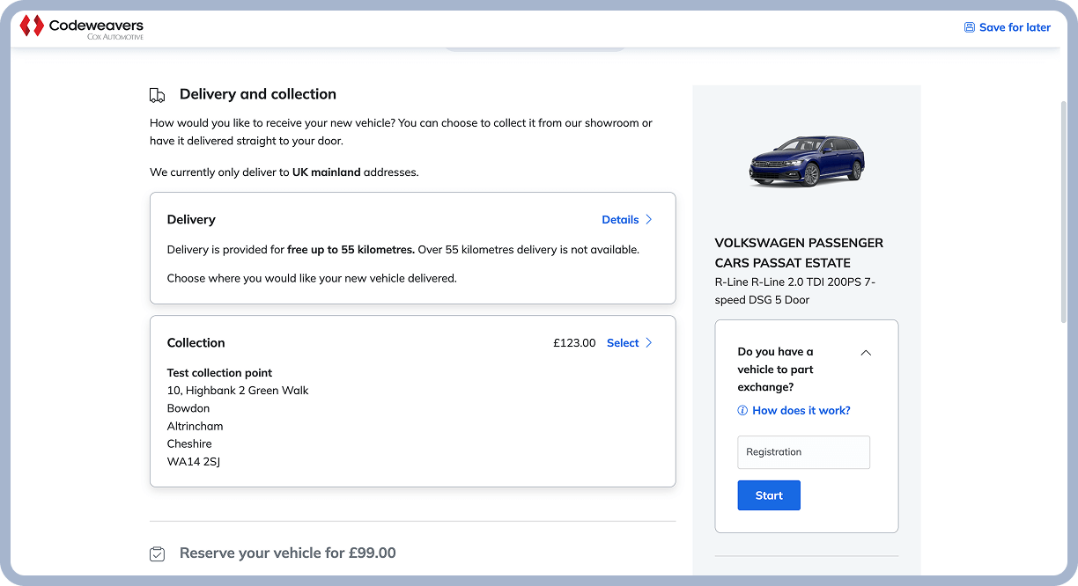Screen dimensions: 1078x586
Task: Click the Collection card title
Action: click(196, 343)
